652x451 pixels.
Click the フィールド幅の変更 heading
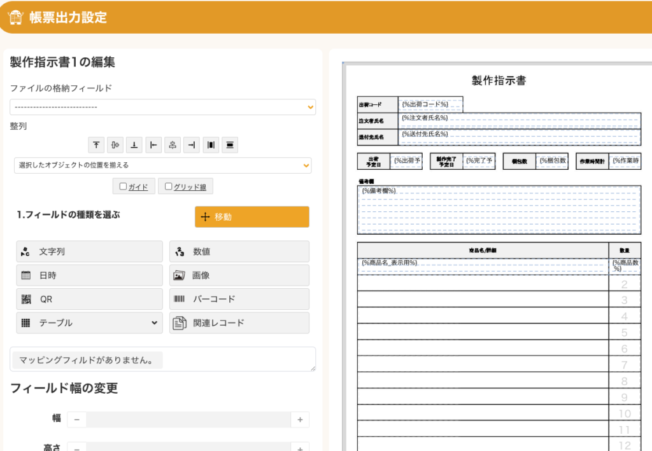[64, 388]
